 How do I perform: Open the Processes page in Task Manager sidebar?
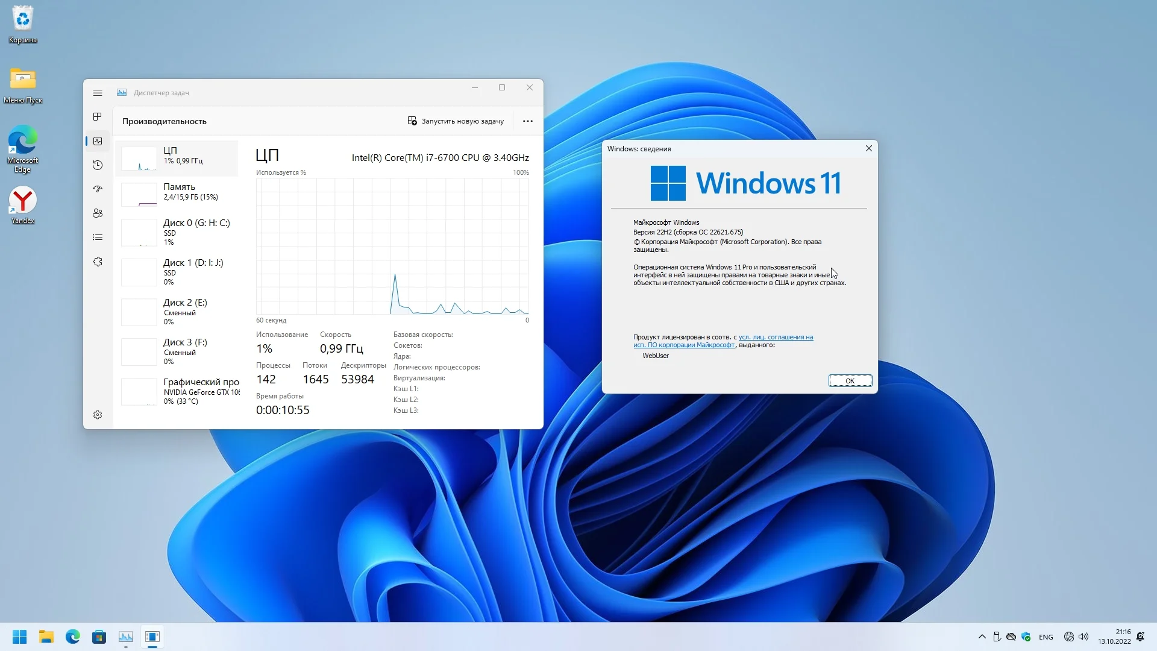tap(98, 116)
